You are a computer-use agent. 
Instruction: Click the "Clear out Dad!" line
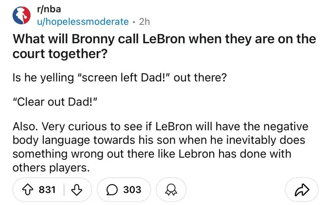click(54, 103)
